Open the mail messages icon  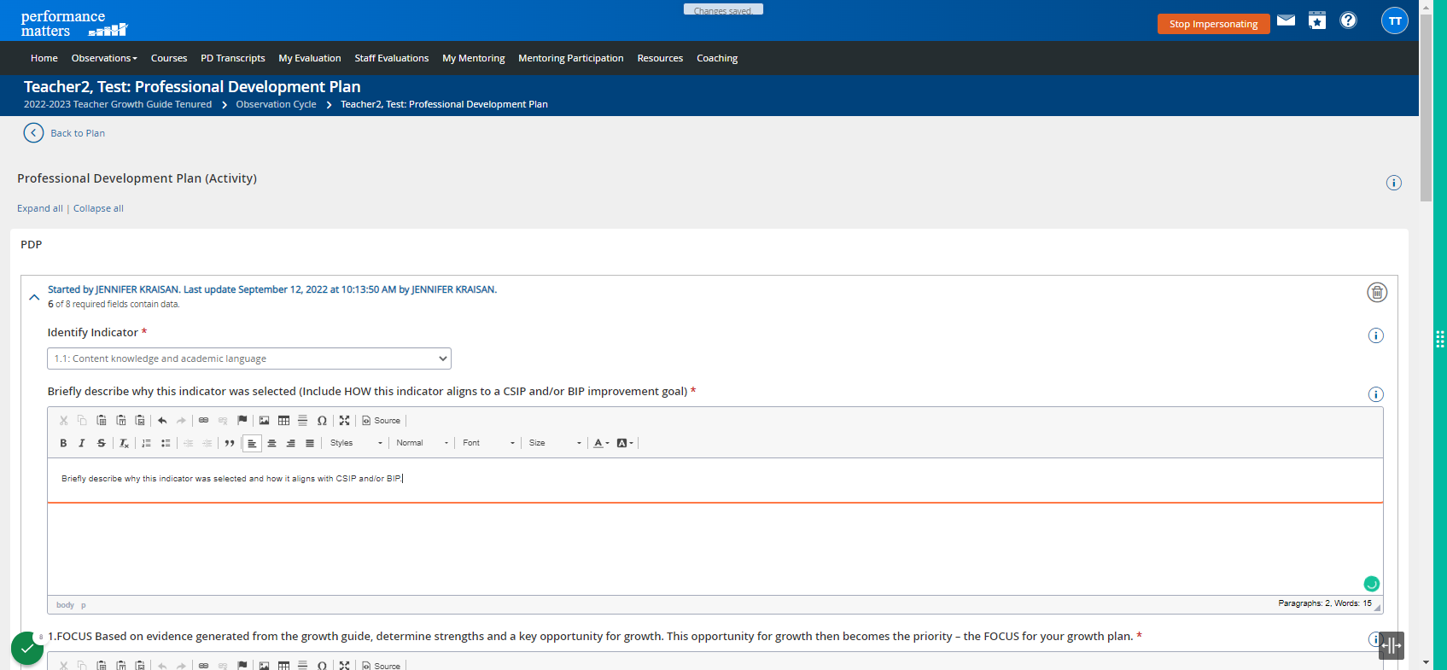[x=1286, y=20]
